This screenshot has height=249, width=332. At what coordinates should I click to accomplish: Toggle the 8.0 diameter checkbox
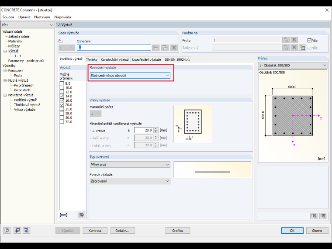(x=62, y=83)
